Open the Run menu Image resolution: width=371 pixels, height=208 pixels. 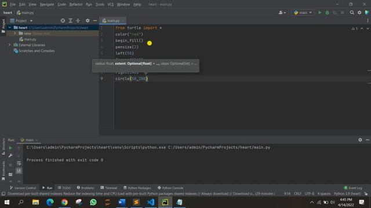tap(89, 4)
